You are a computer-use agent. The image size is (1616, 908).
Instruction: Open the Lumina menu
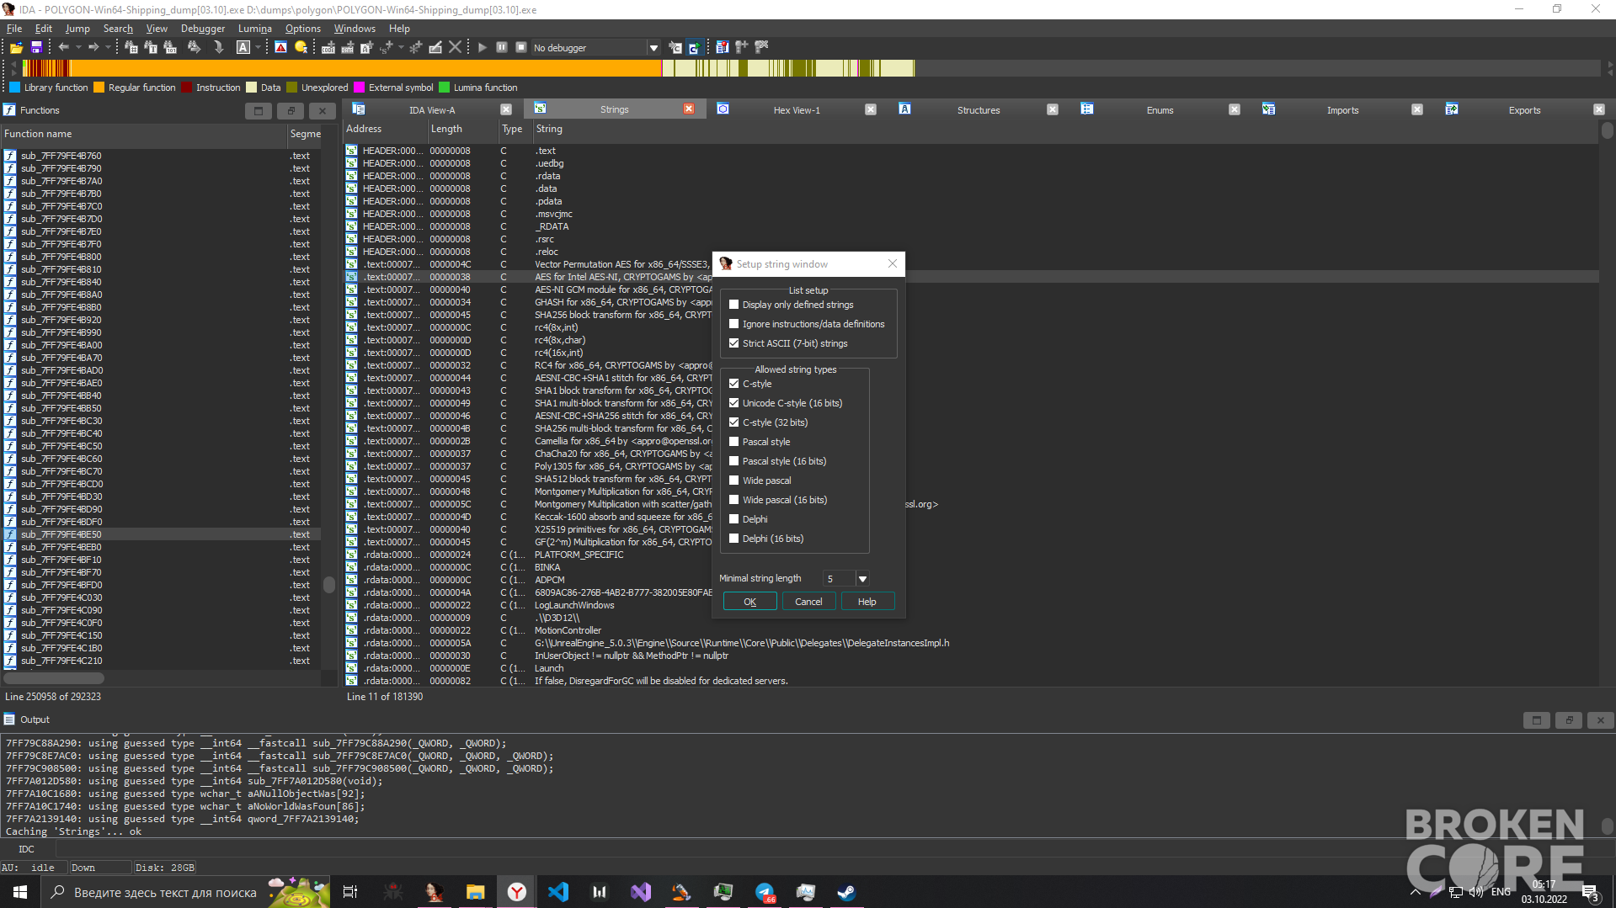click(x=255, y=29)
